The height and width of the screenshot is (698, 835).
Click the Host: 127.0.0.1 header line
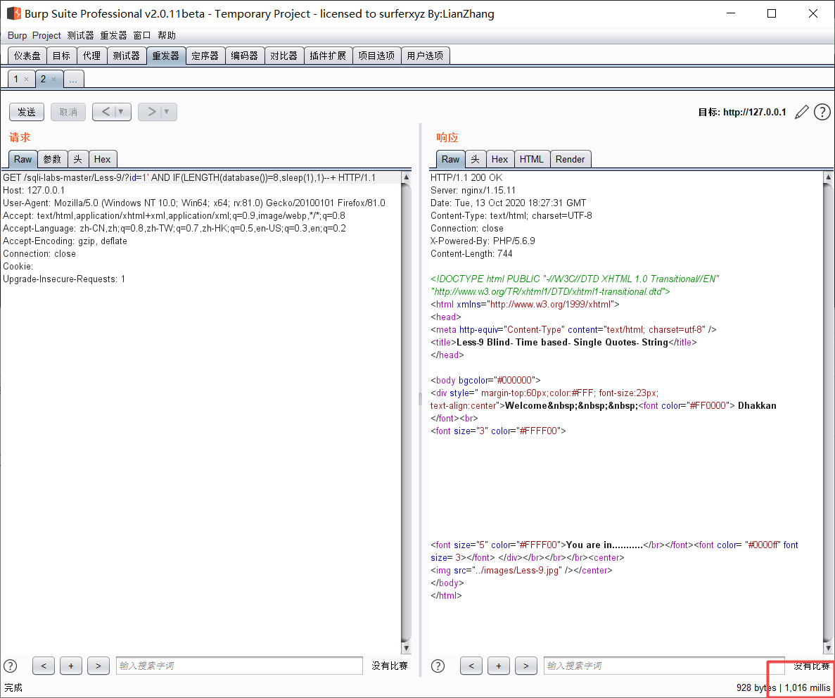click(x=34, y=190)
